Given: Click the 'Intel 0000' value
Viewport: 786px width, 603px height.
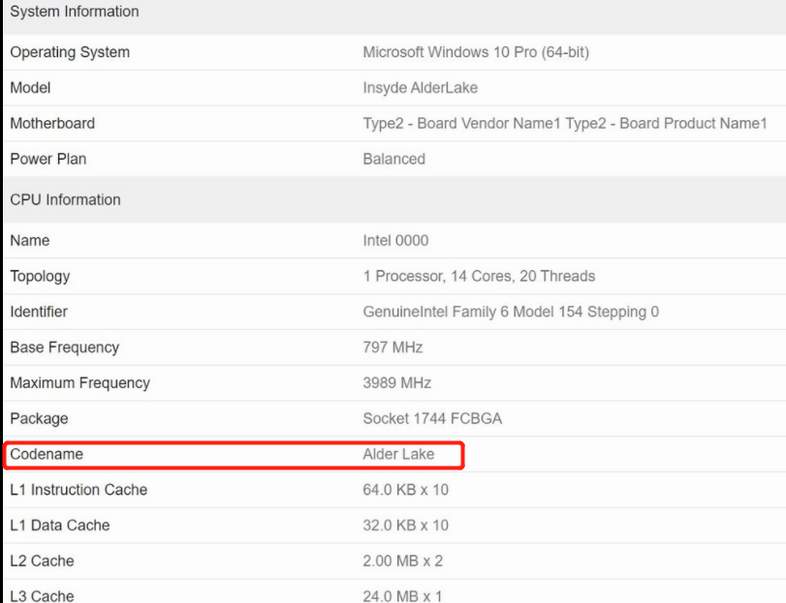Looking at the screenshot, I should pyautogui.click(x=395, y=240).
